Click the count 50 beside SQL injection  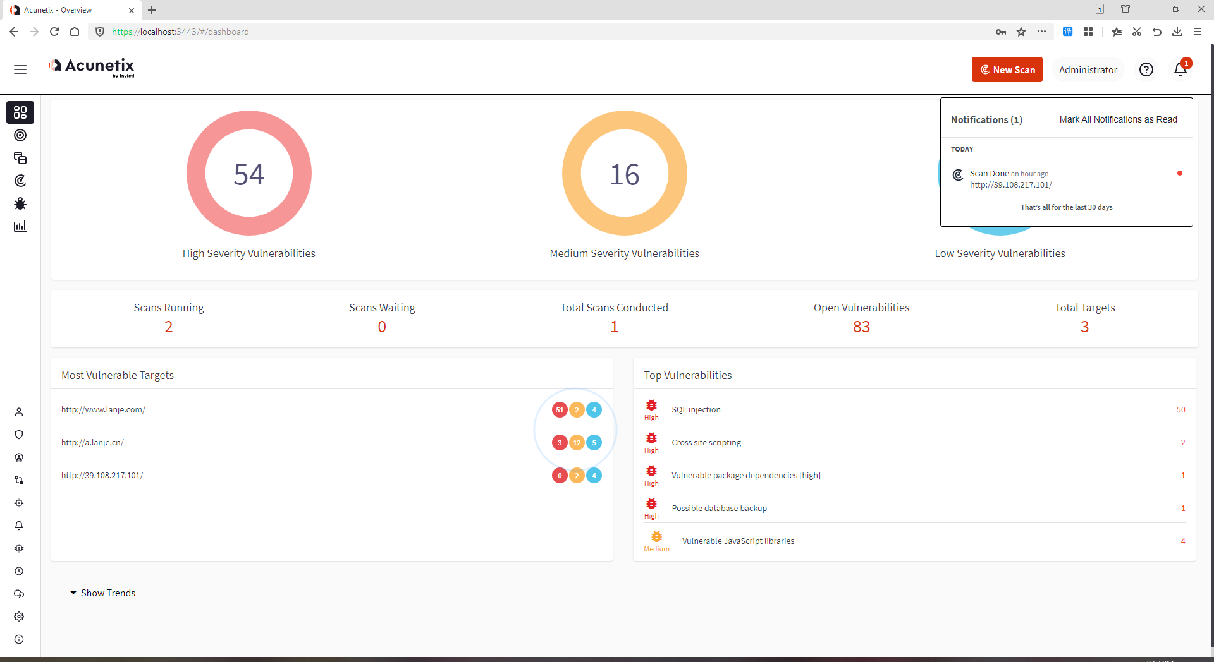(1180, 409)
